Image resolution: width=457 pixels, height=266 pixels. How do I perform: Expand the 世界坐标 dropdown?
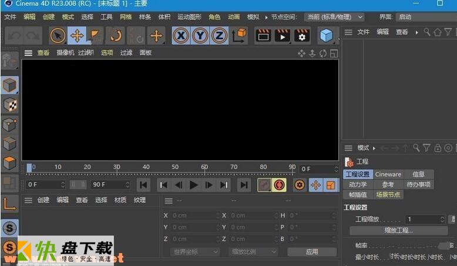click(194, 252)
